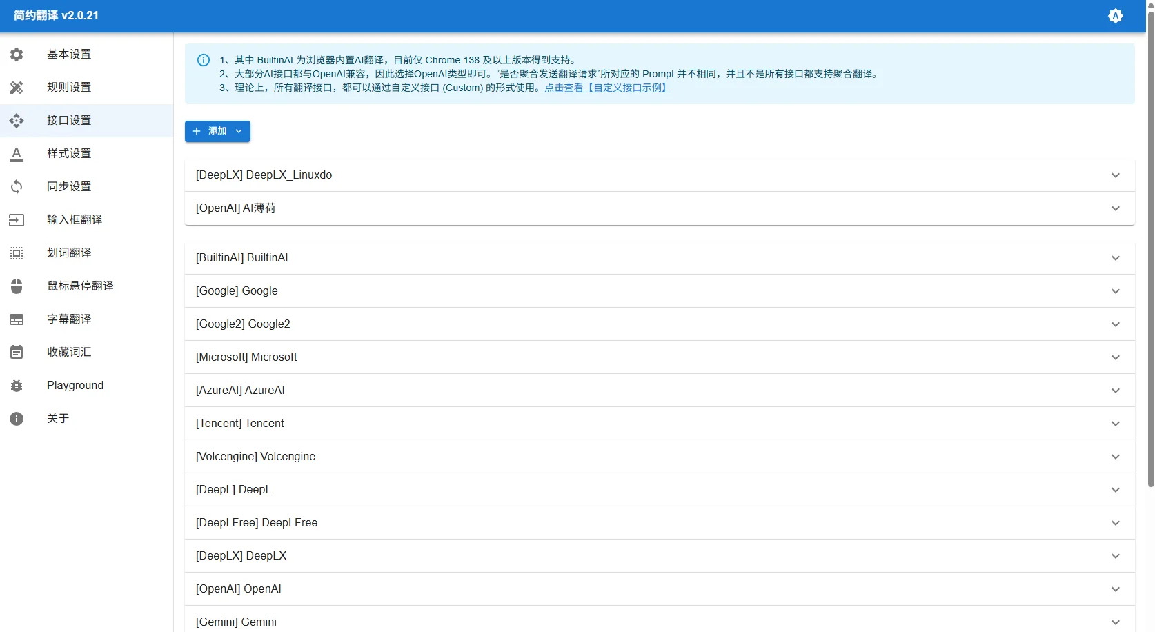Viewport: 1155px width, 632px height.
Task: Expand the Volcengine interface row
Action: (x=660, y=457)
